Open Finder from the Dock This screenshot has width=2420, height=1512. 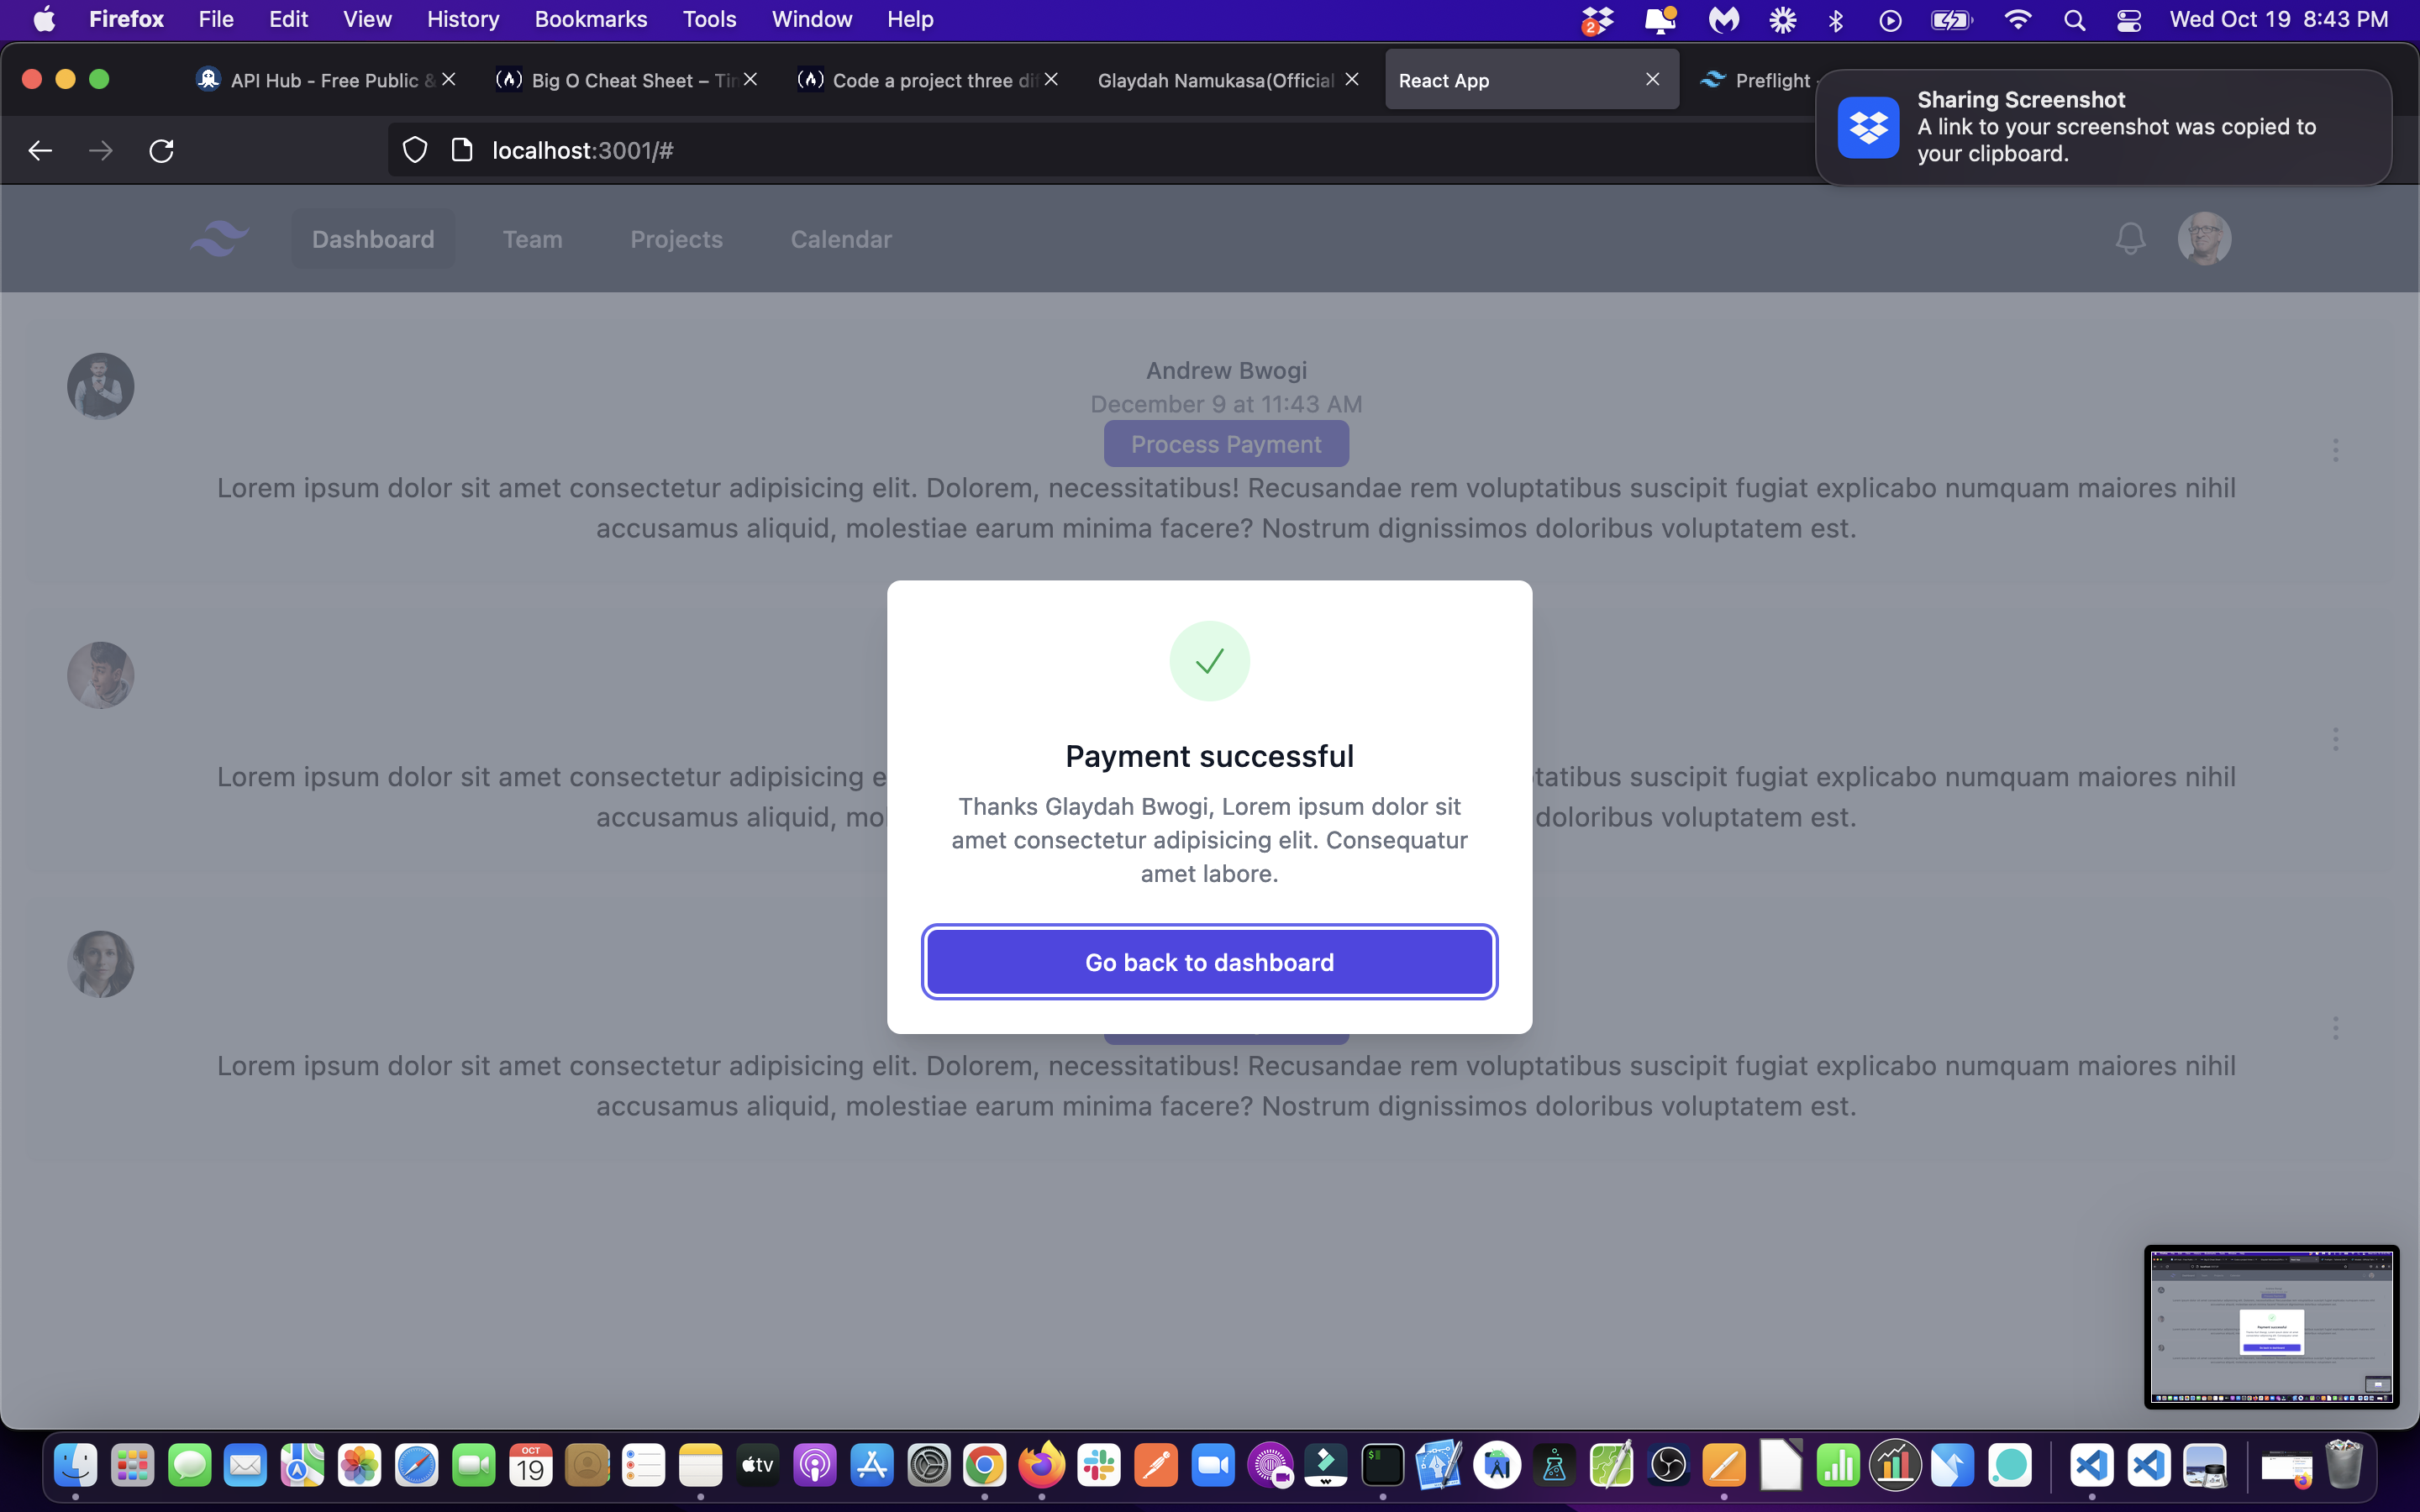pyautogui.click(x=75, y=1466)
